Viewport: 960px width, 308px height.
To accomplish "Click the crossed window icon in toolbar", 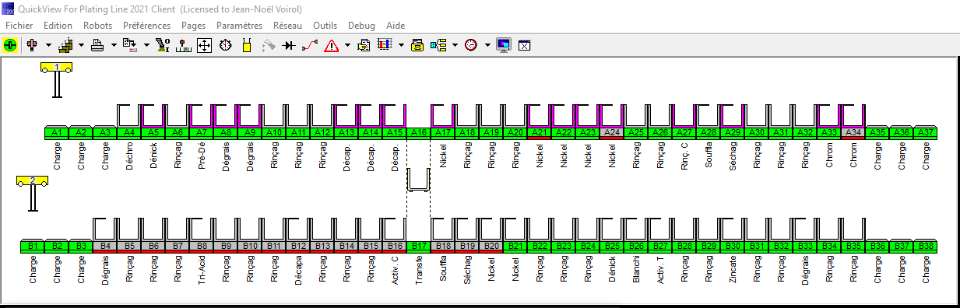I will [x=524, y=45].
